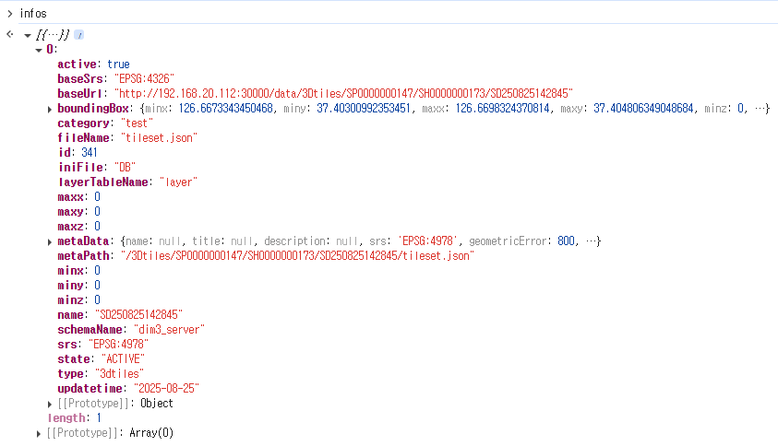Click the console input prompt chevron
This screenshot has height=446, width=778.
point(10,14)
